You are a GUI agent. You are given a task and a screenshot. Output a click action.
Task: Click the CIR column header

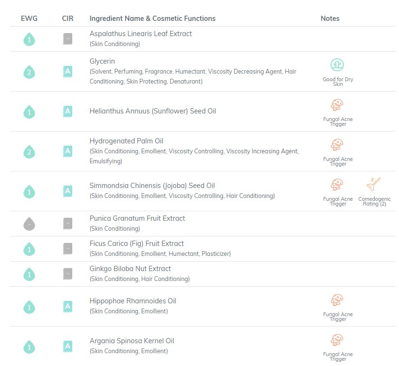pyautogui.click(x=68, y=19)
